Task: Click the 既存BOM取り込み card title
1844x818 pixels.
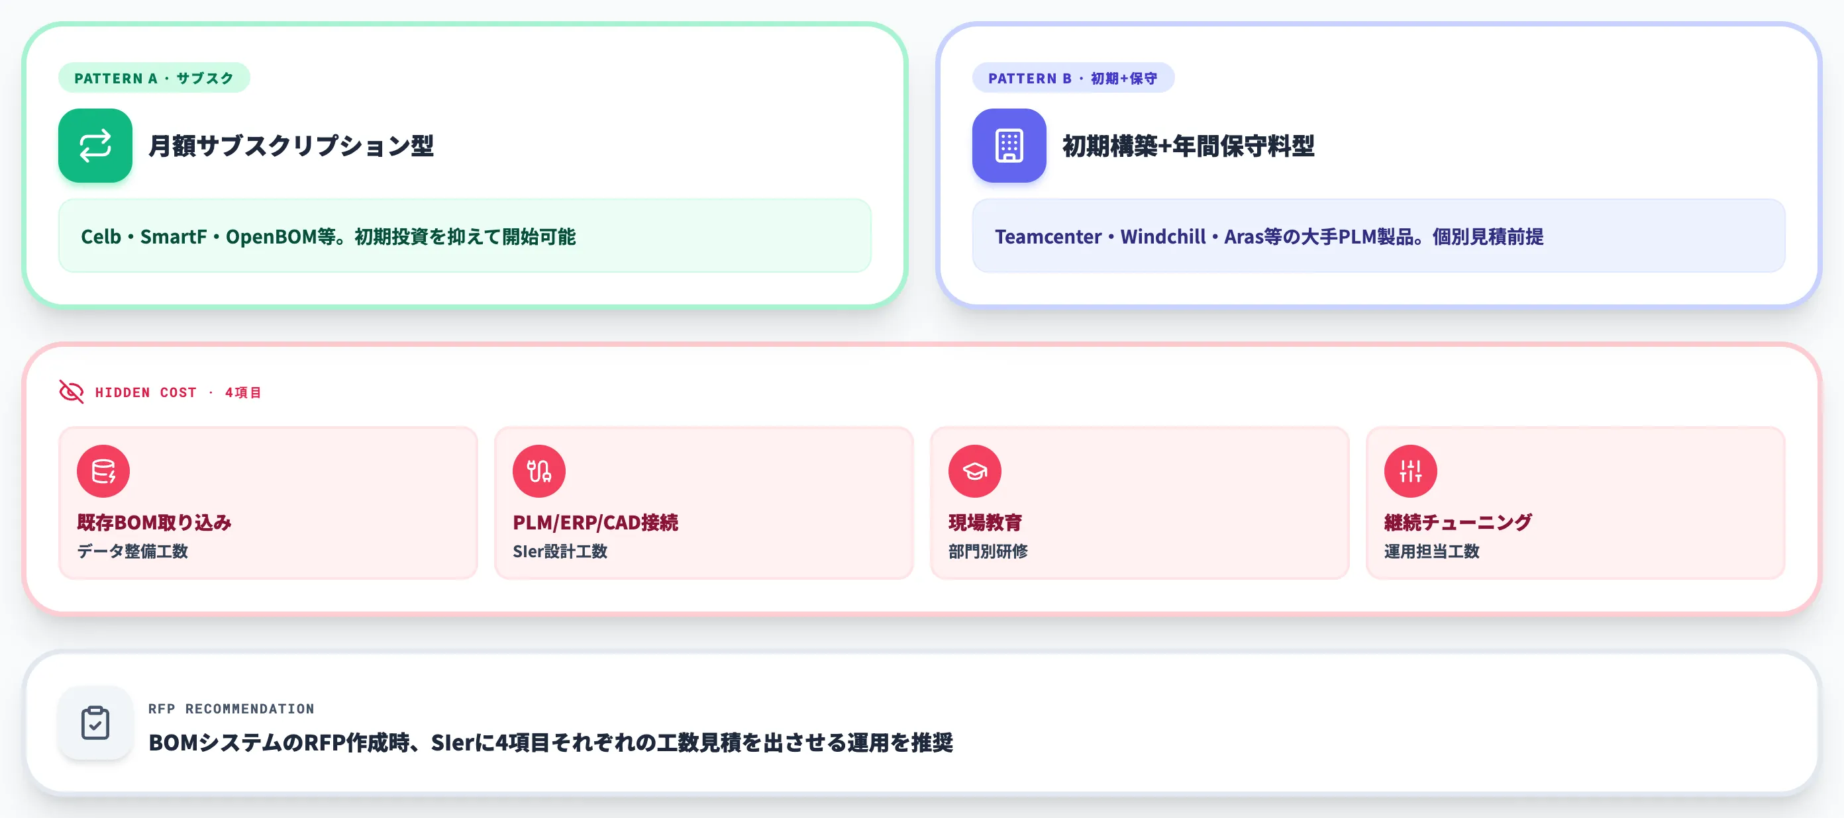Action: 154,523
